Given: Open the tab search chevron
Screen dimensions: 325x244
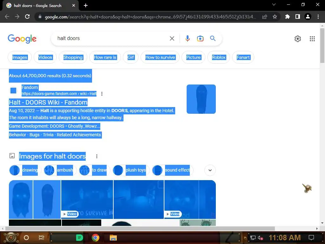Looking at the screenshot, I should (x=274, y=4).
